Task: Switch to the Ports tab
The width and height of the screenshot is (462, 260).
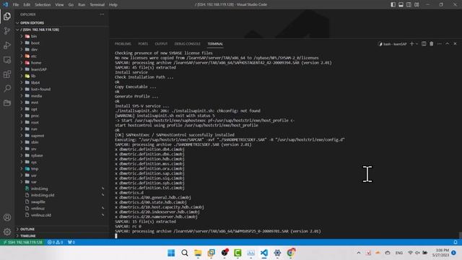Action: click(x=143, y=43)
